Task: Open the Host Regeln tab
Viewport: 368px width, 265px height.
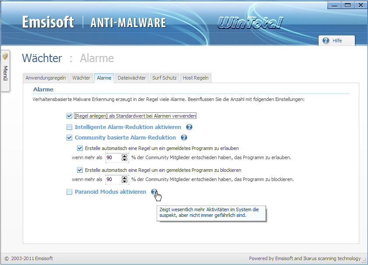Action: click(196, 78)
